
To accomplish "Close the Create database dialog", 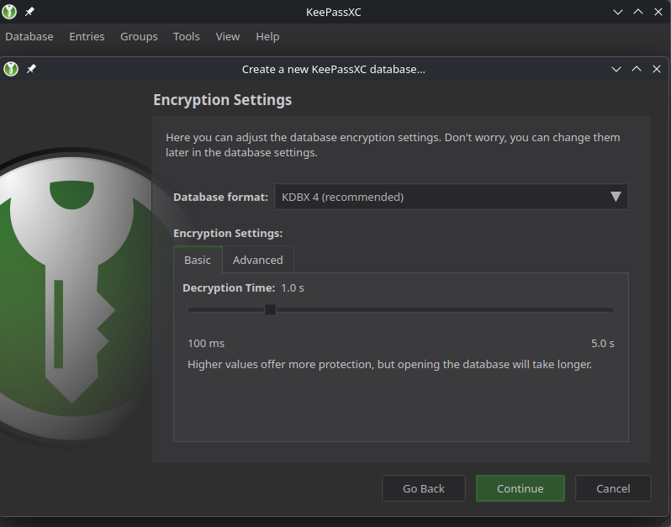I will (657, 69).
